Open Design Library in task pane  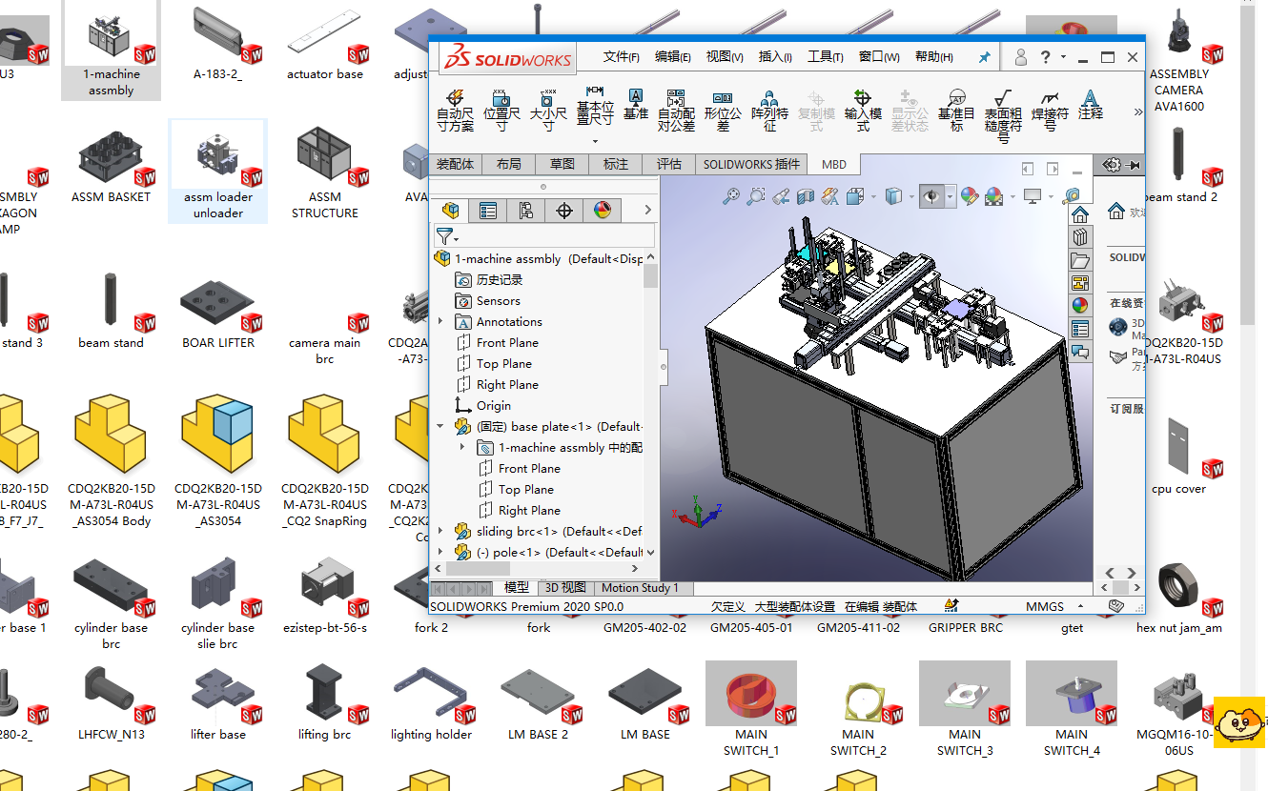1080,236
